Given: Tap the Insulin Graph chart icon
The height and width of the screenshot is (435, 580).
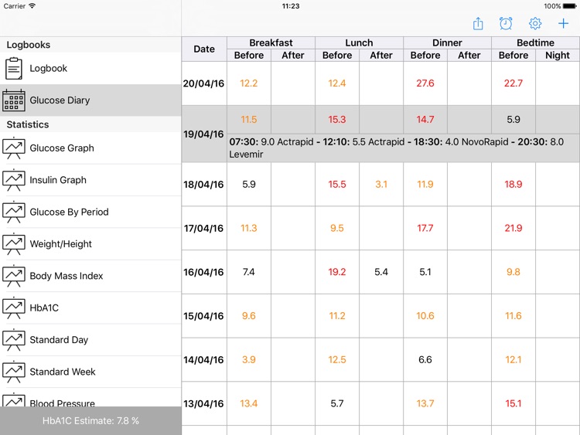Looking at the screenshot, I should coord(14,180).
